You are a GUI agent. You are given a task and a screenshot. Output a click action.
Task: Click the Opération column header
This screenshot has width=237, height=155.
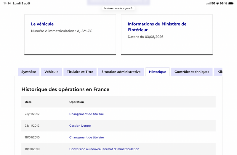(77, 102)
